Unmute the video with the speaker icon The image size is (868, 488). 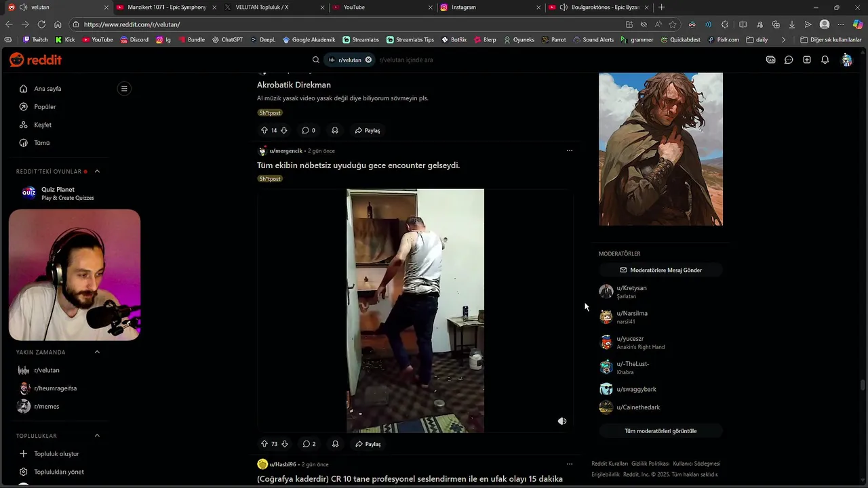562,421
